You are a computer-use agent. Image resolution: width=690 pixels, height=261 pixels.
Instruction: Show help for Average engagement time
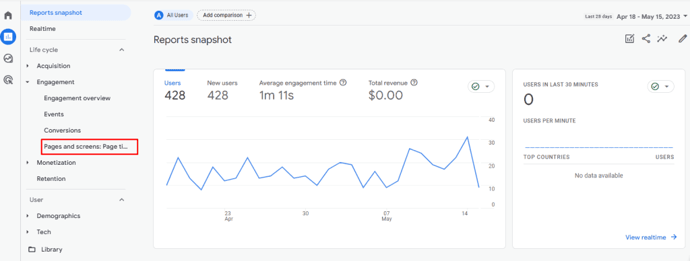pos(343,83)
